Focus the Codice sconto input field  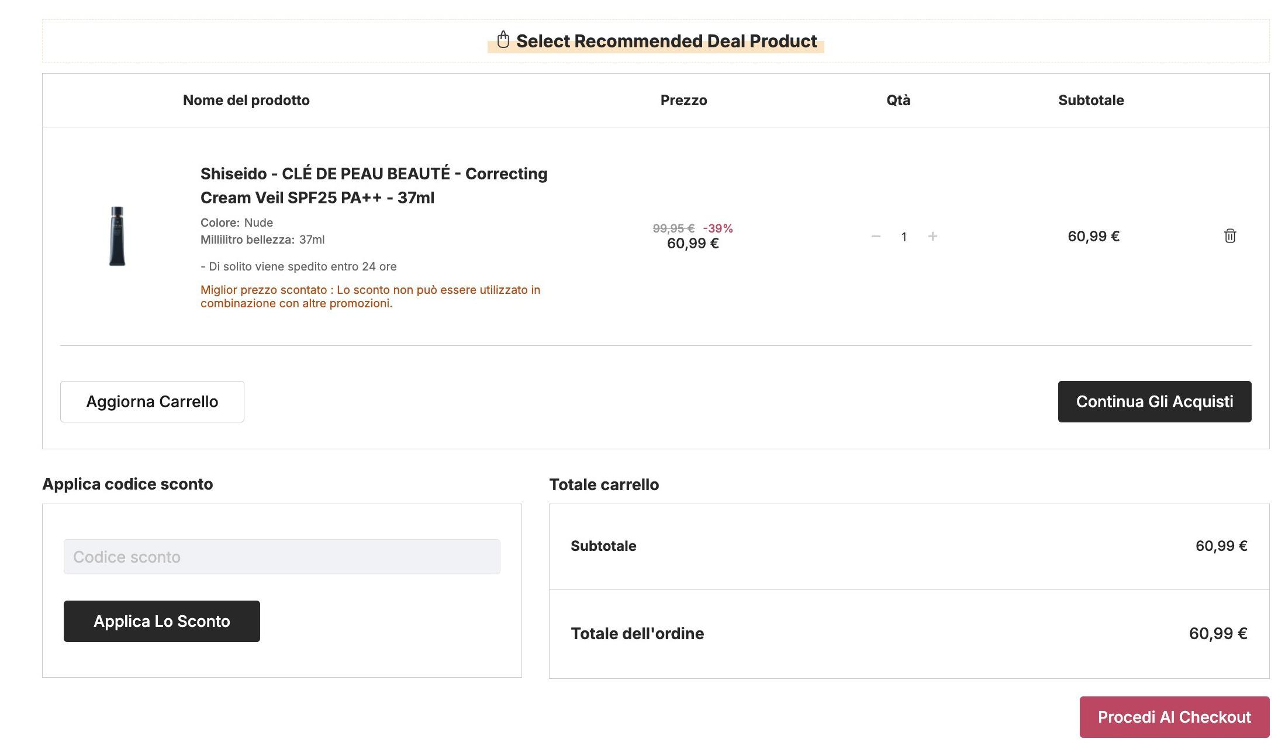[282, 557]
